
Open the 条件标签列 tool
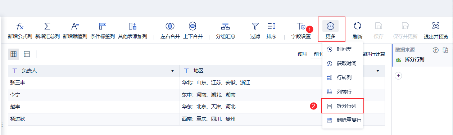click(x=103, y=30)
